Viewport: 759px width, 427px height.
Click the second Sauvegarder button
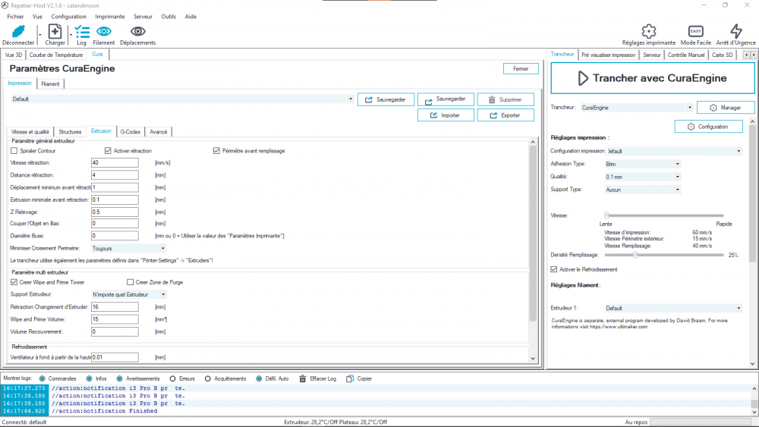click(446, 99)
